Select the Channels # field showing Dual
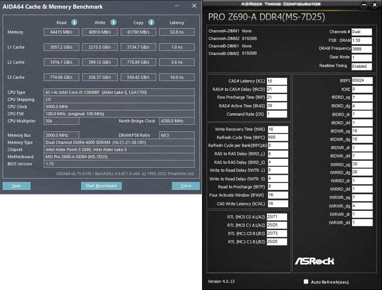The height and width of the screenshot is (290, 382). pyautogui.click(x=362, y=32)
